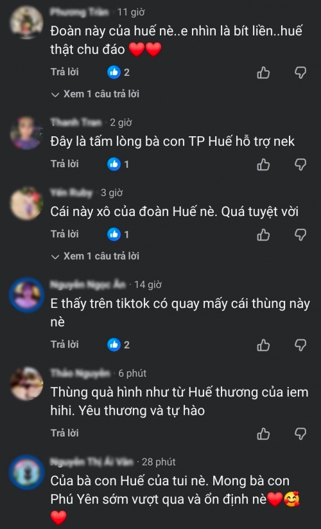Like the tiktok thùng comment
The image size is (321, 529).
tap(263, 345)
